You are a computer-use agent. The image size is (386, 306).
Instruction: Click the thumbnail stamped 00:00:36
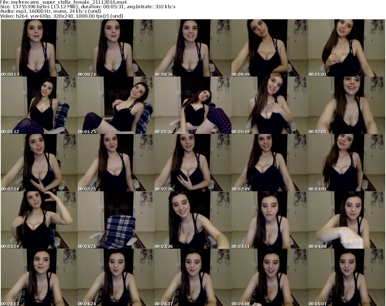click(193, 48)
